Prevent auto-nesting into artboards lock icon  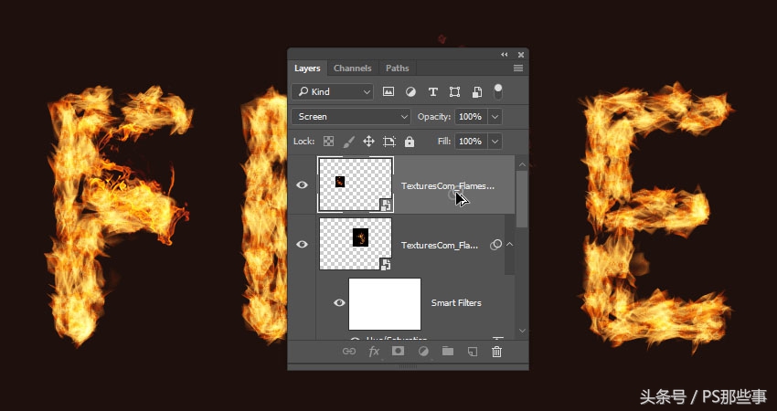(389, 142)
